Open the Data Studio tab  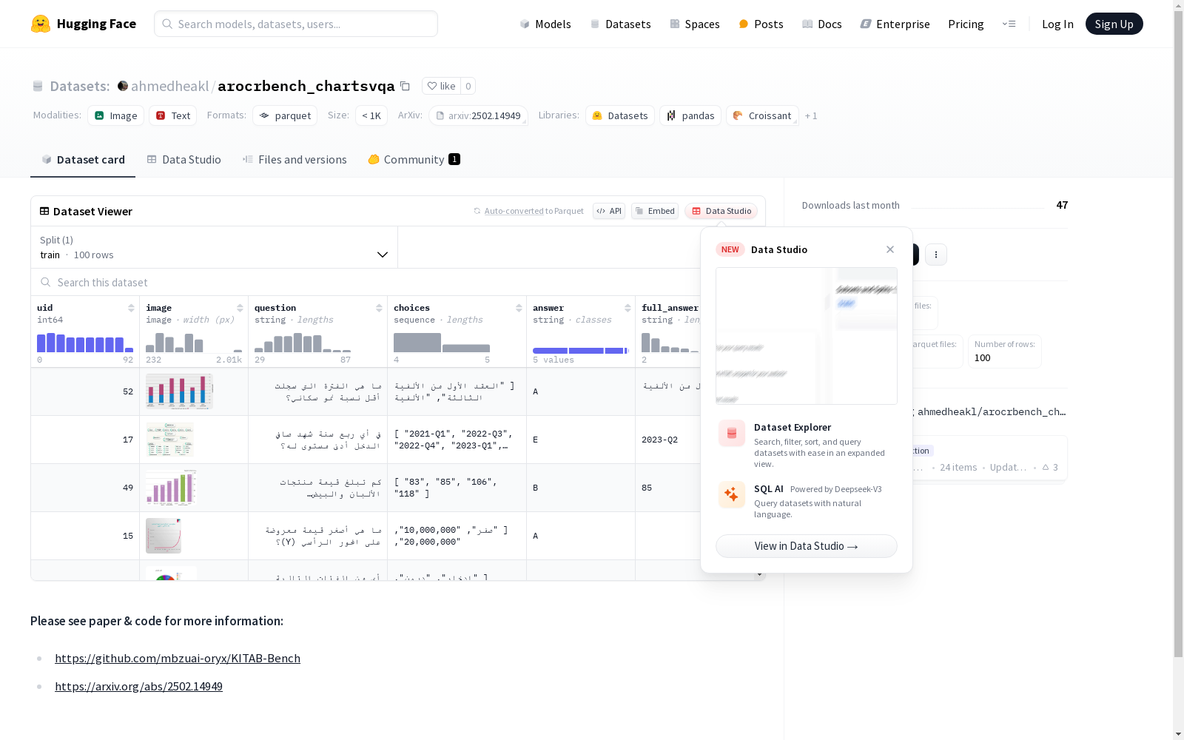(x=184, y=160)
